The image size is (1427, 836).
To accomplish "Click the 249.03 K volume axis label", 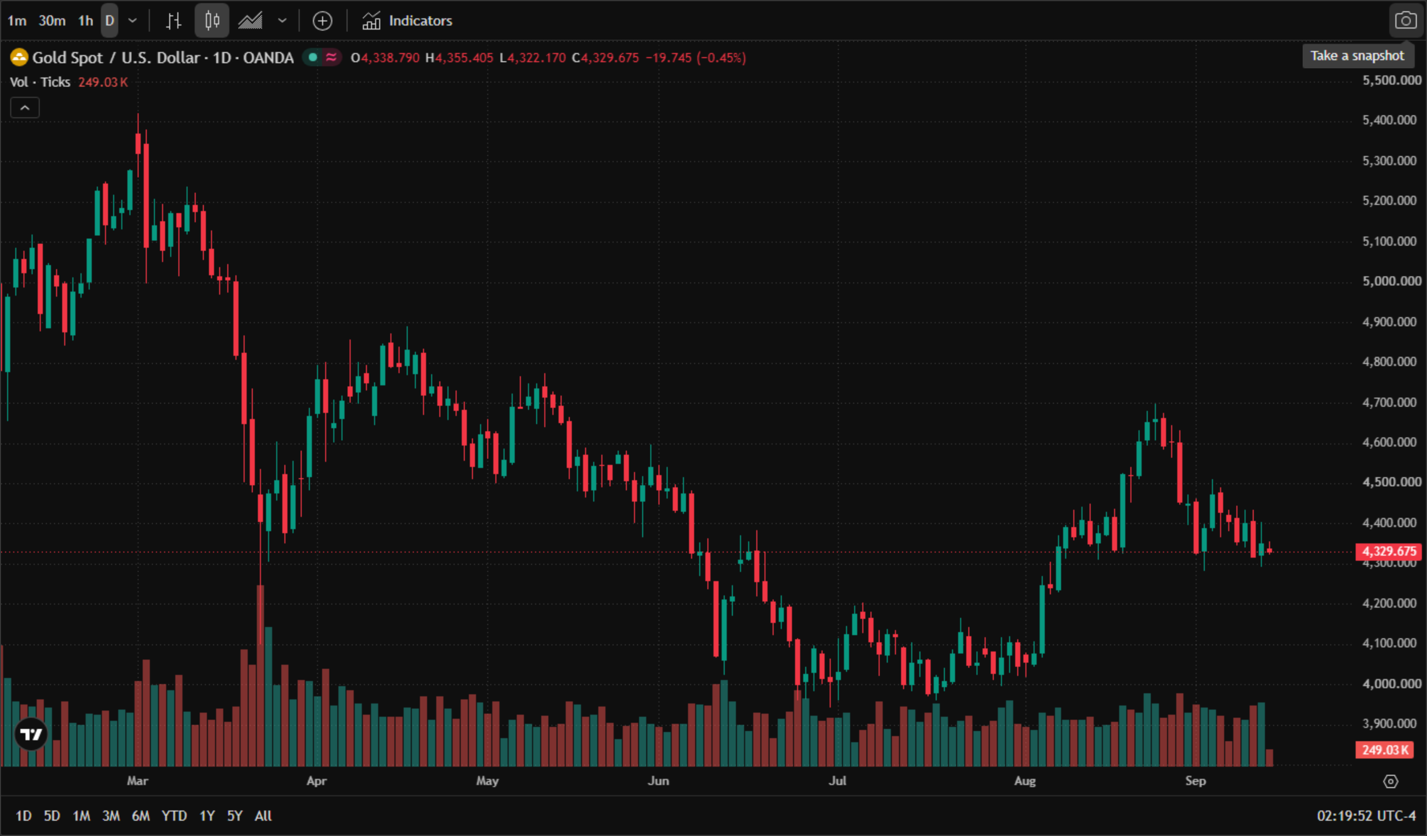I will tap(1384, 750).
